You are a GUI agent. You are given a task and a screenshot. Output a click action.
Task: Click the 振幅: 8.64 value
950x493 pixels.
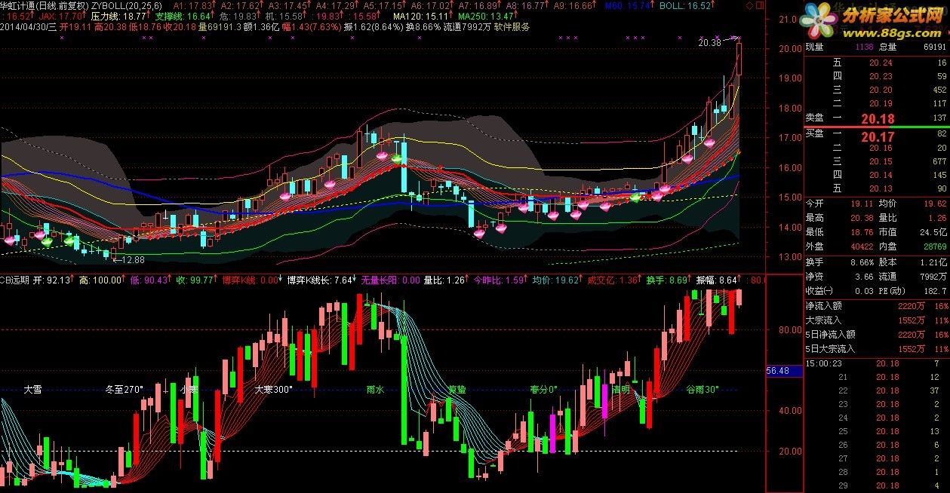click(x=717, y=280)
